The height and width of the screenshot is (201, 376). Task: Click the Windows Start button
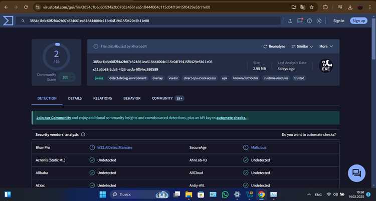[103, 194]
